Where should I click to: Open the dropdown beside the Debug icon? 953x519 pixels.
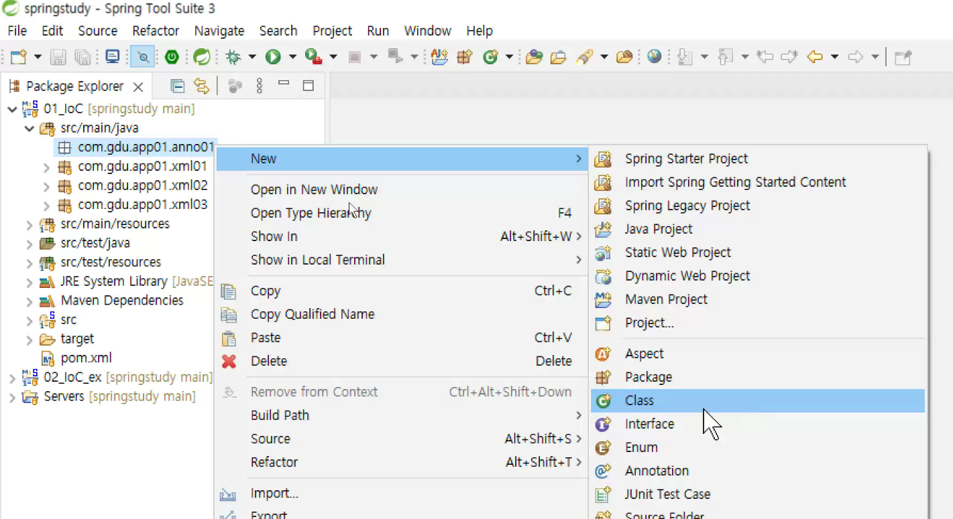click(x=251, y=57)
